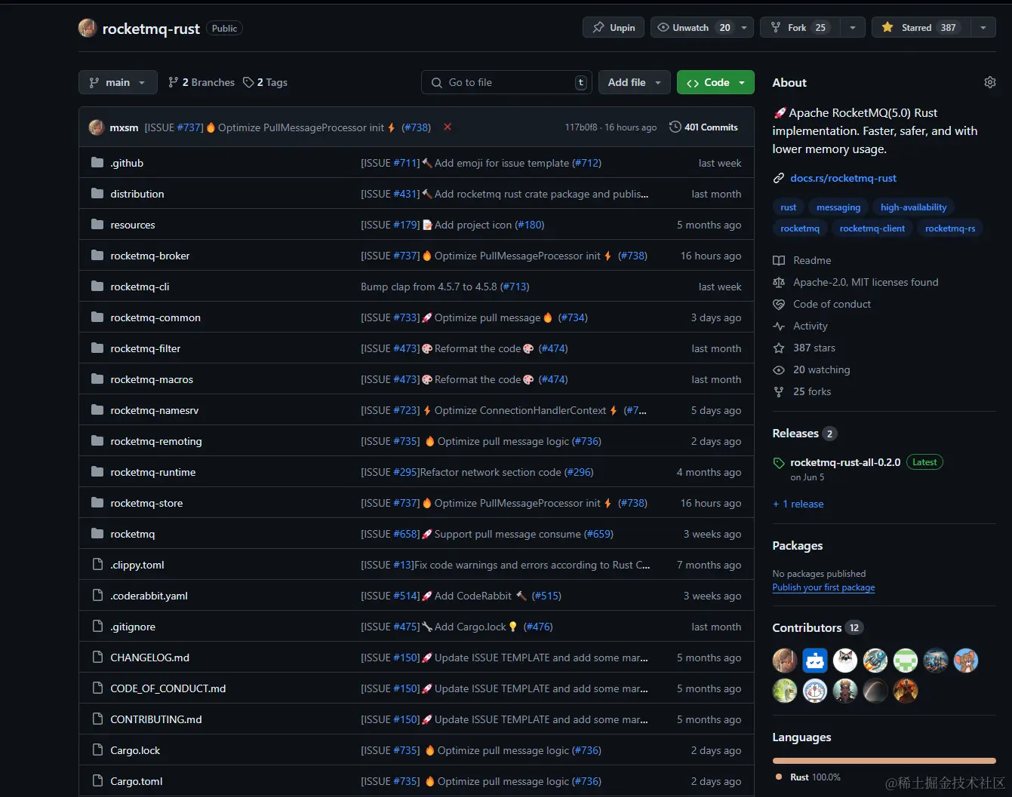Click the Fork 25 button
Image resolution: width=1012 pixels, height=797 pixels.
[x=798, y=28]
